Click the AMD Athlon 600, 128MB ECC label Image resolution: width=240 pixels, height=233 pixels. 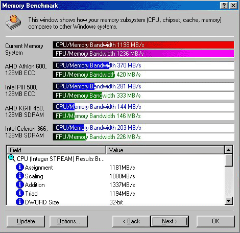pyautogui.click(x=26, y=69)
